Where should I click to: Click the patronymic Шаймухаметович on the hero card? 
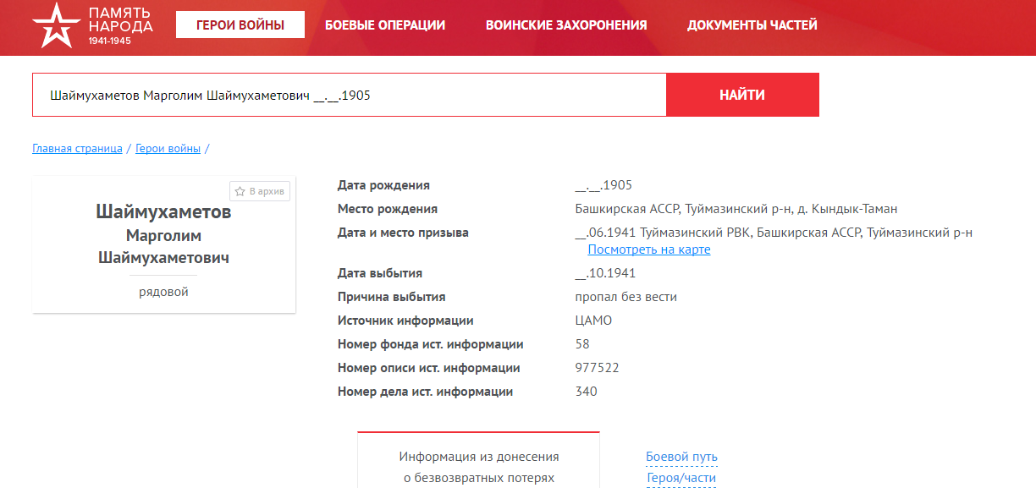click(x=163, y=257)
